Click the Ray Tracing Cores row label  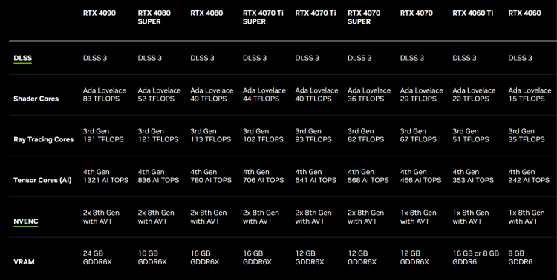click(x=43, y=140)
